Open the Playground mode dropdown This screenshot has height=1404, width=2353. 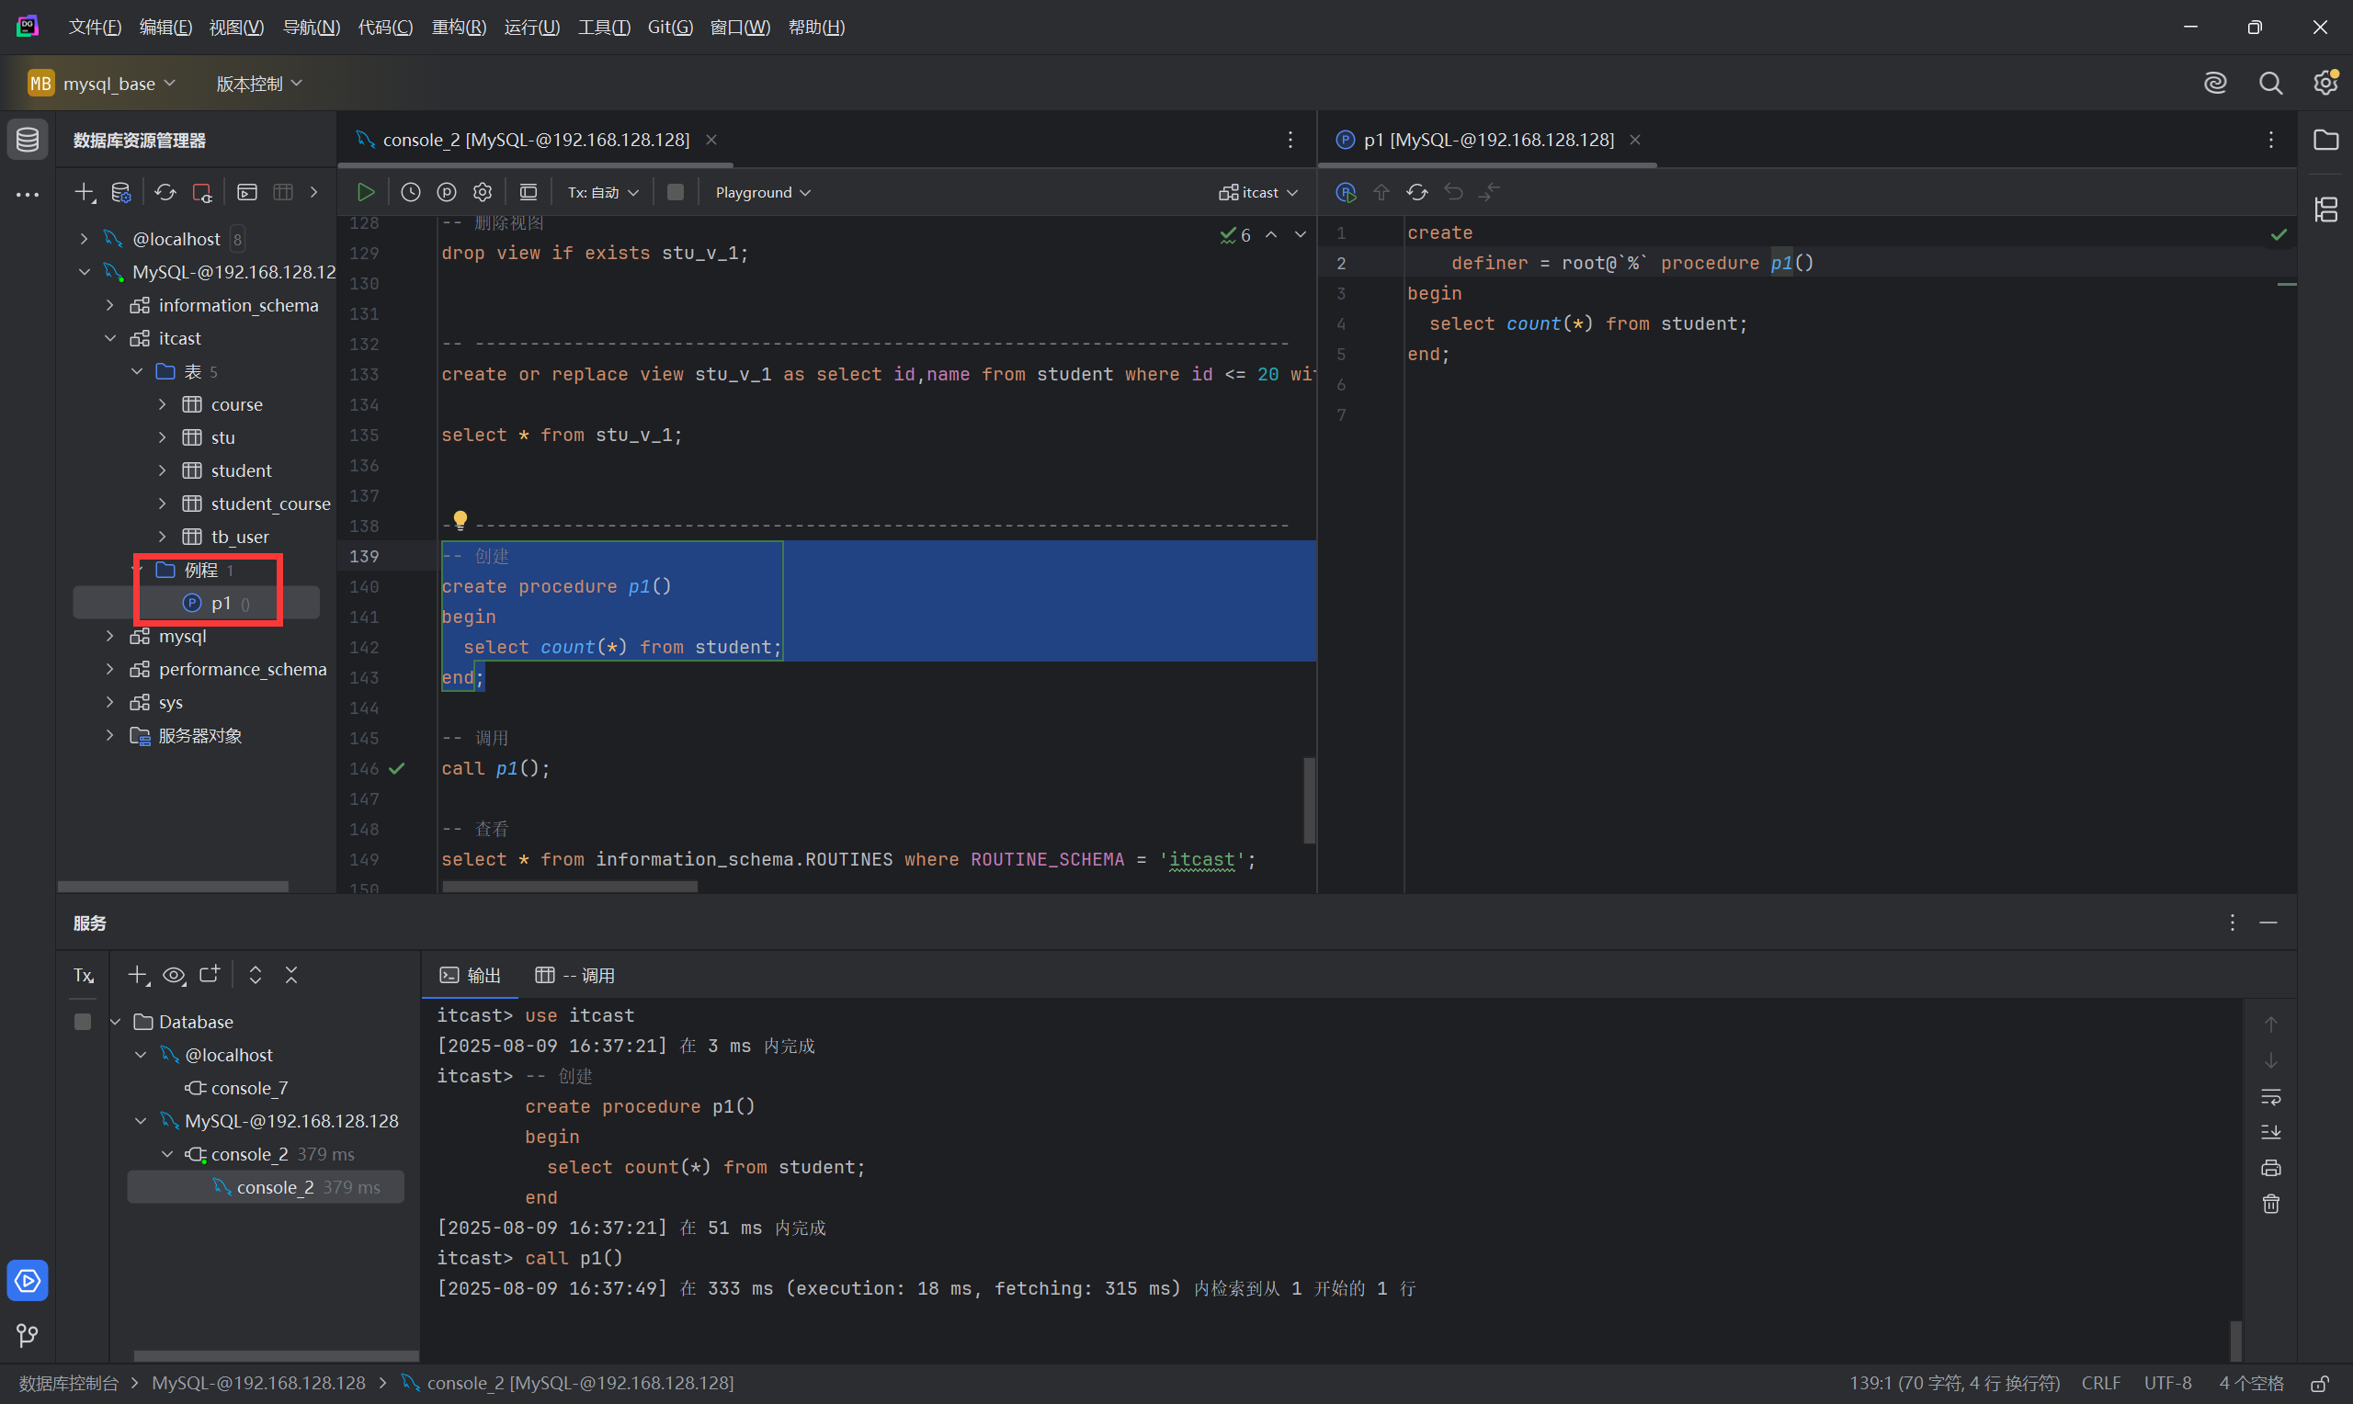(762, 192)
